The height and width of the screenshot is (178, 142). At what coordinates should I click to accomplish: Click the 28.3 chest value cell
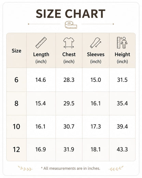point(69,80)
